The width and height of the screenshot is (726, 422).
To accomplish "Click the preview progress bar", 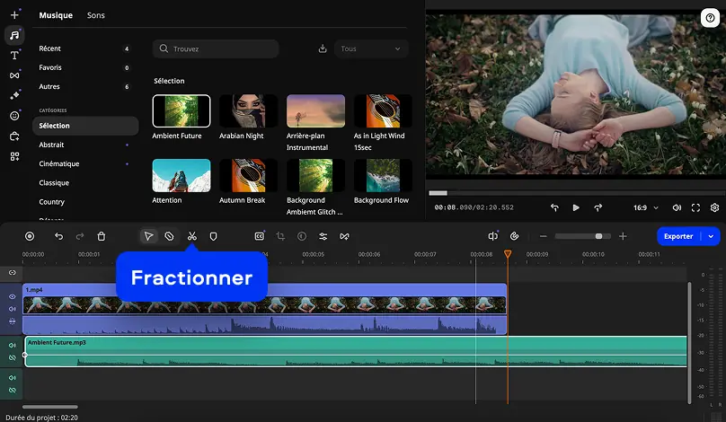I will tap(576, 193).
